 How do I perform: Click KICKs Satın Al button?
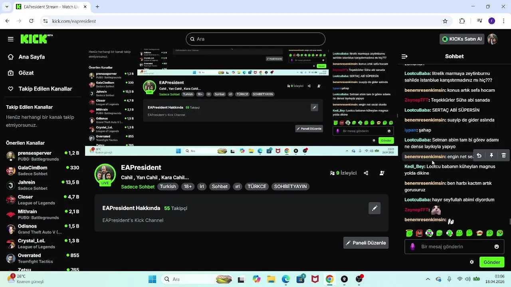pos(462,39)
